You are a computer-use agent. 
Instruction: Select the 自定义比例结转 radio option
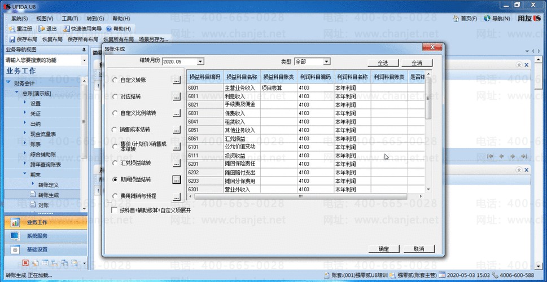[x=115, y=113]
